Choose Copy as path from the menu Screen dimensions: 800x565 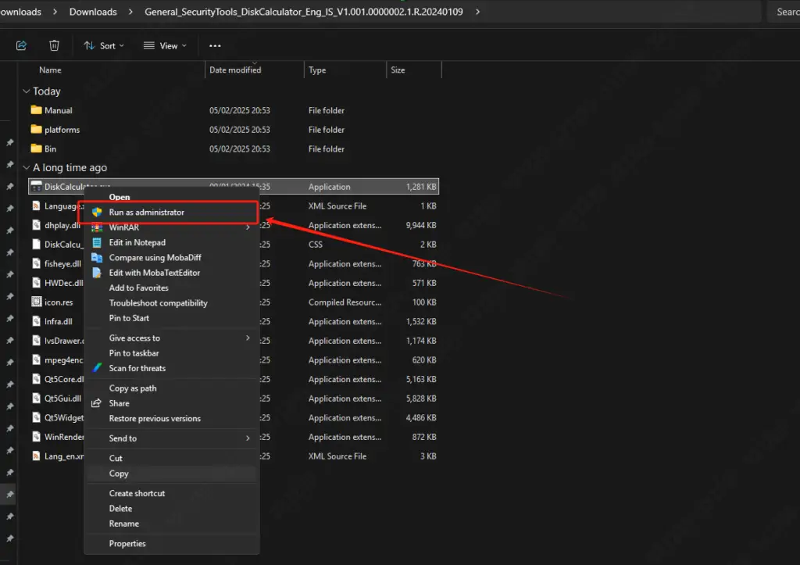click(x=133, y=388)
